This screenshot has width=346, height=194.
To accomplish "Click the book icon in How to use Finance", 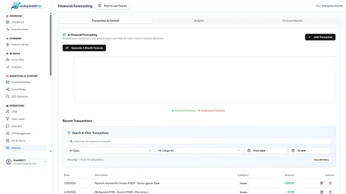I will [99, 6].
